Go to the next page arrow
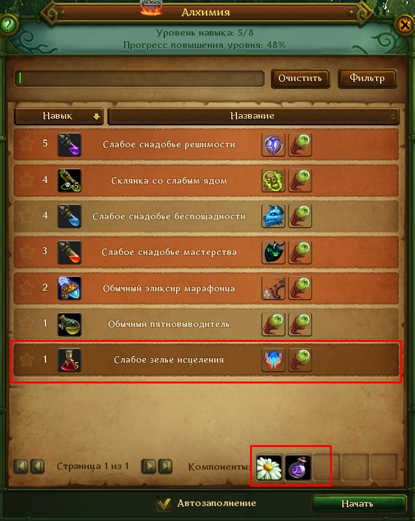This screenshot has height=521, width=415. [x=148, y=466]
